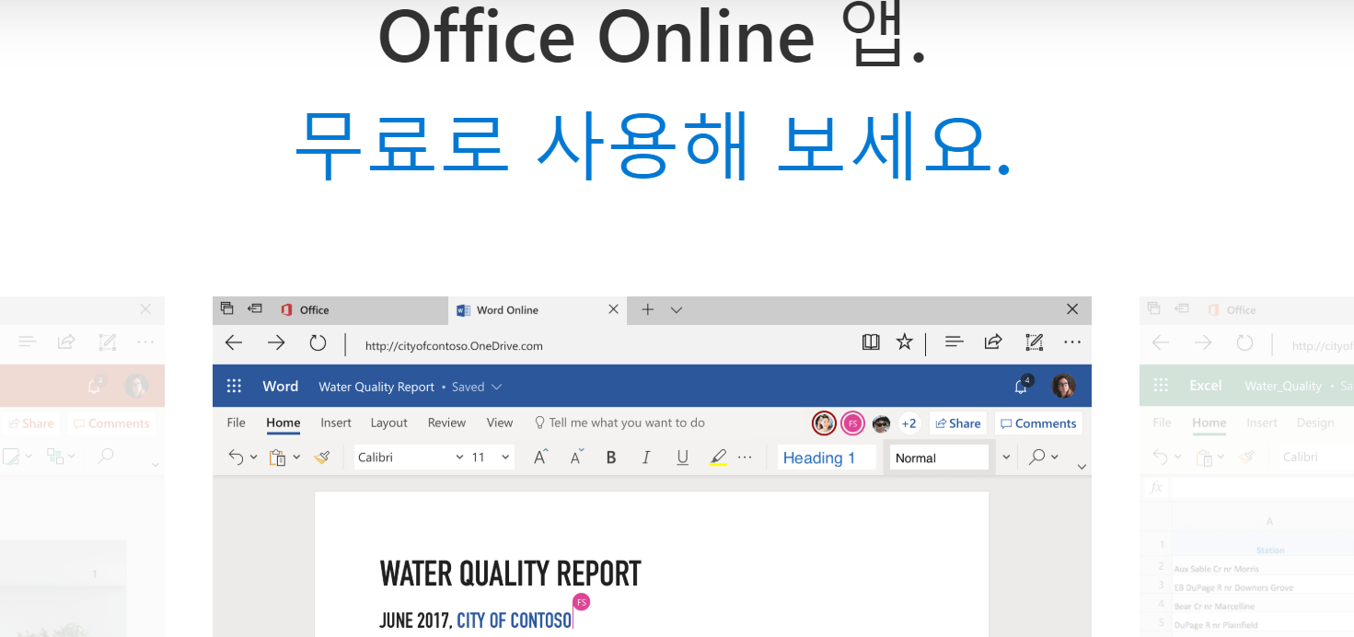Screen dimensions: 1354x637
Task: Expand the Saved status chevron
Action: pyautogui.click(x=497, y=388)
